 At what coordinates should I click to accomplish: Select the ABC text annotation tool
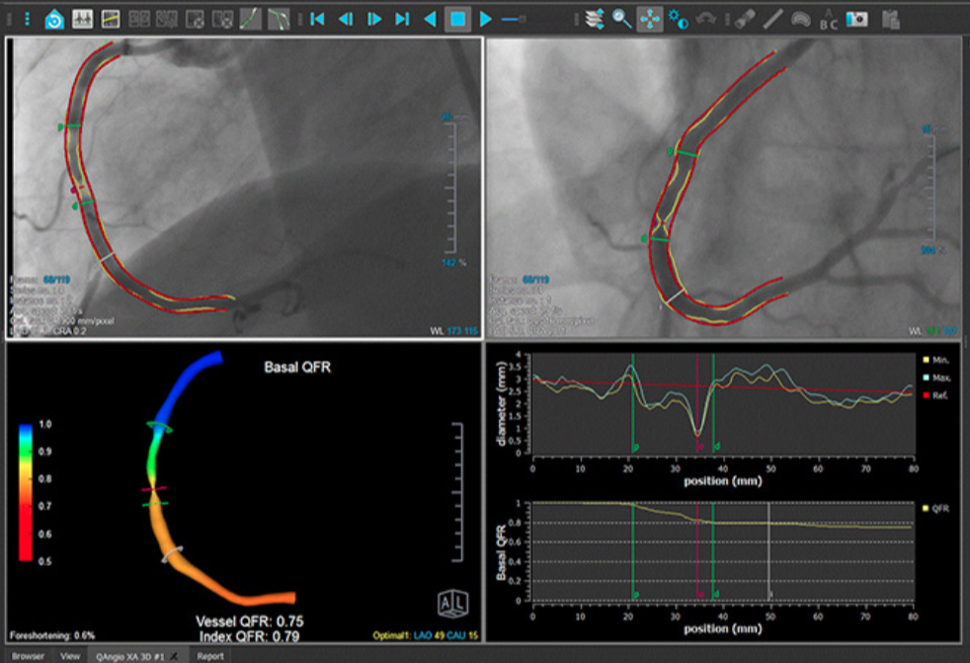pos(829,19)
